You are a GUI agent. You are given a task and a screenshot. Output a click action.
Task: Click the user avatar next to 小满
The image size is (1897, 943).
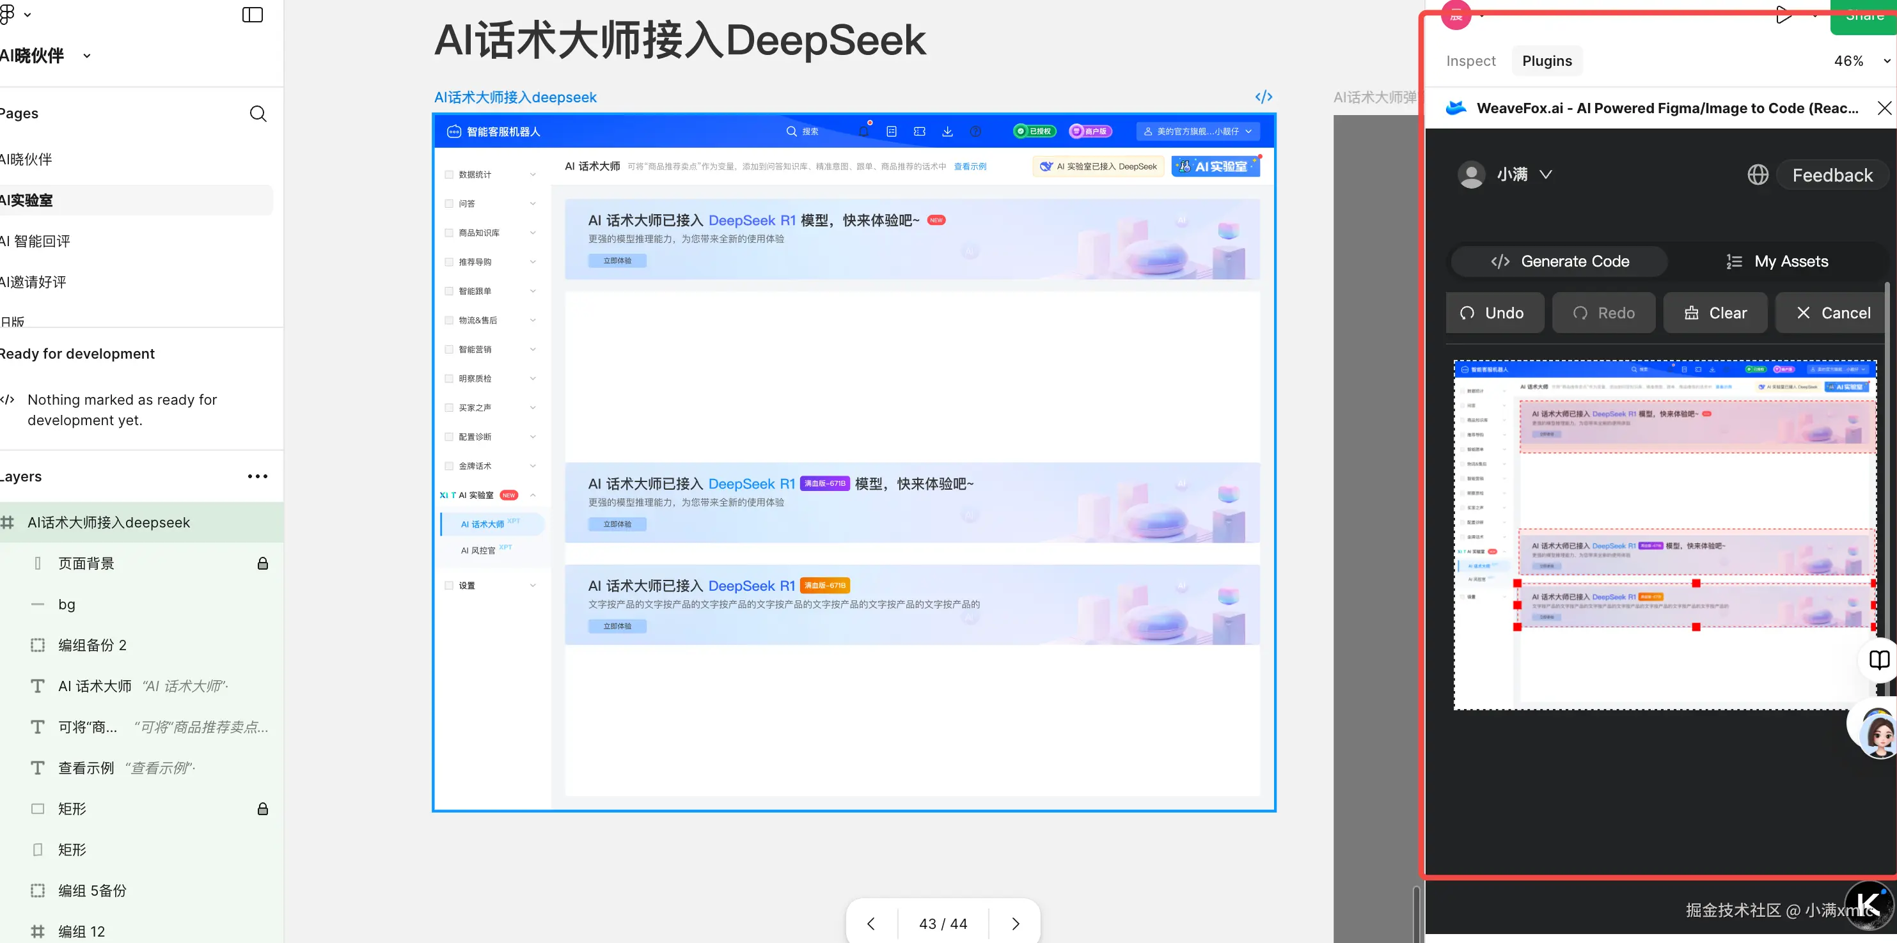(1470, 175)
